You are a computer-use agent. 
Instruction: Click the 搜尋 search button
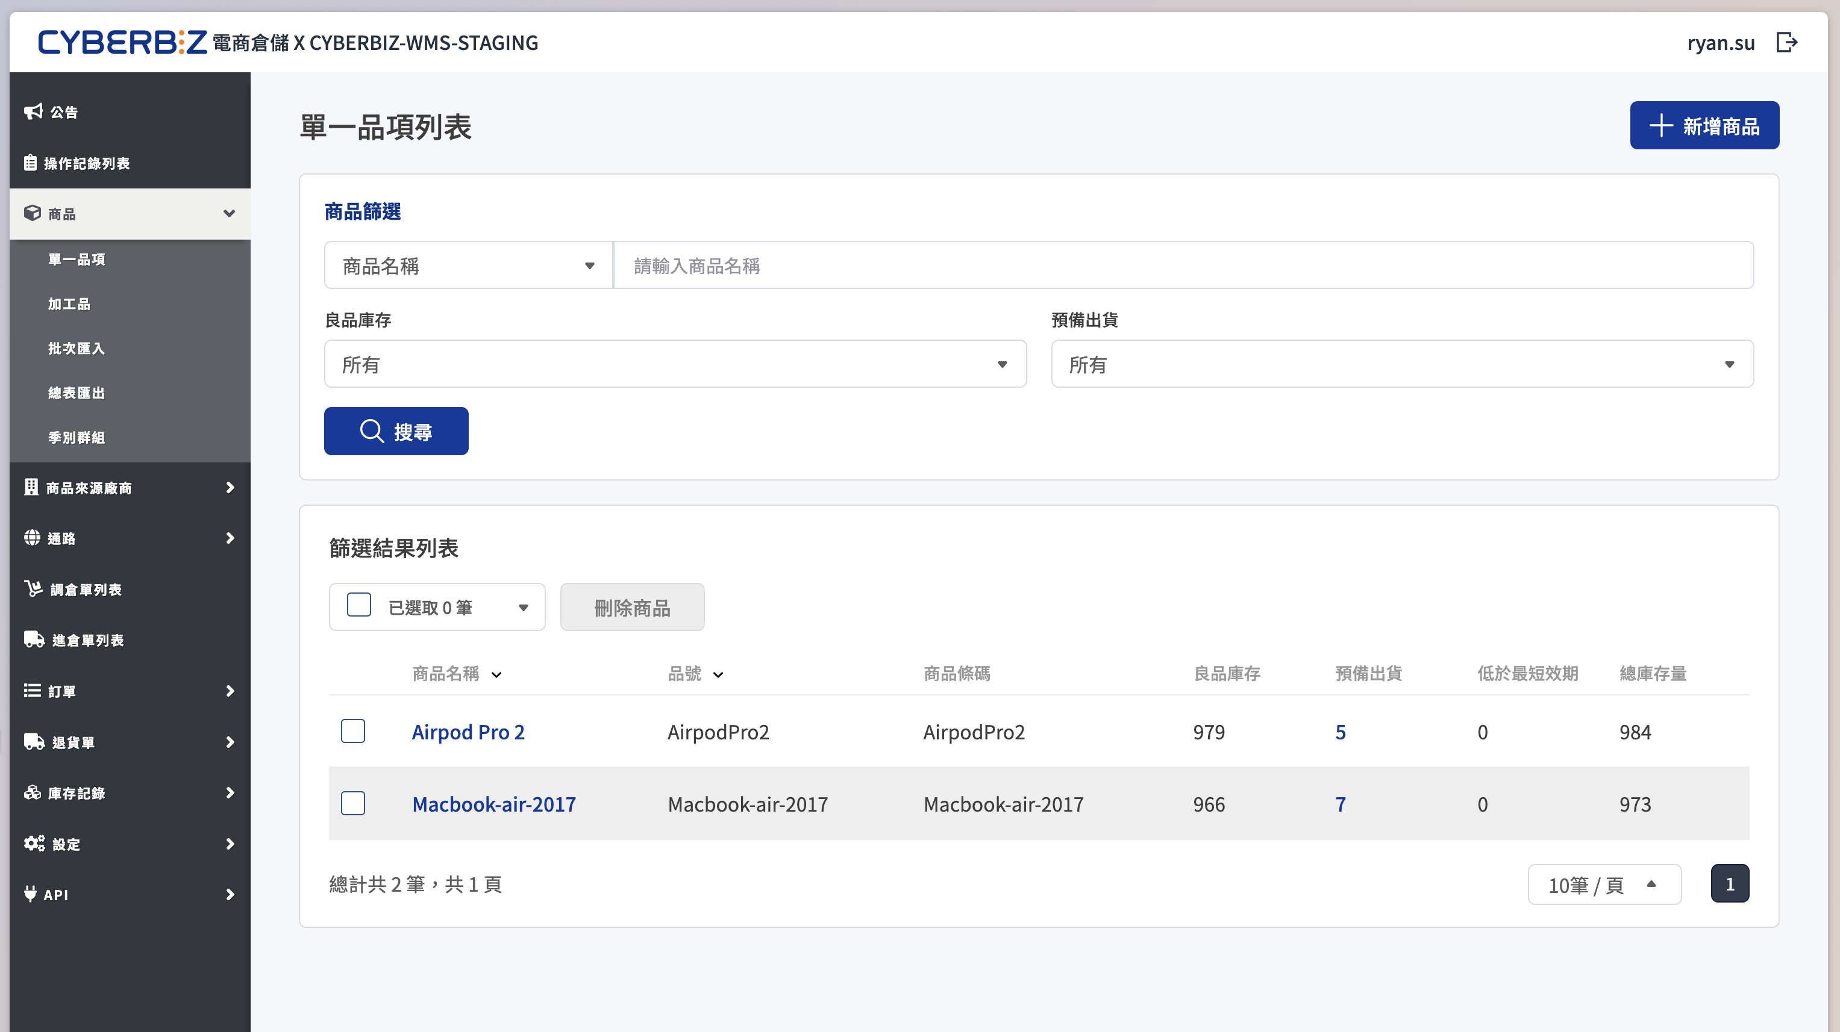tap(396, 431)
